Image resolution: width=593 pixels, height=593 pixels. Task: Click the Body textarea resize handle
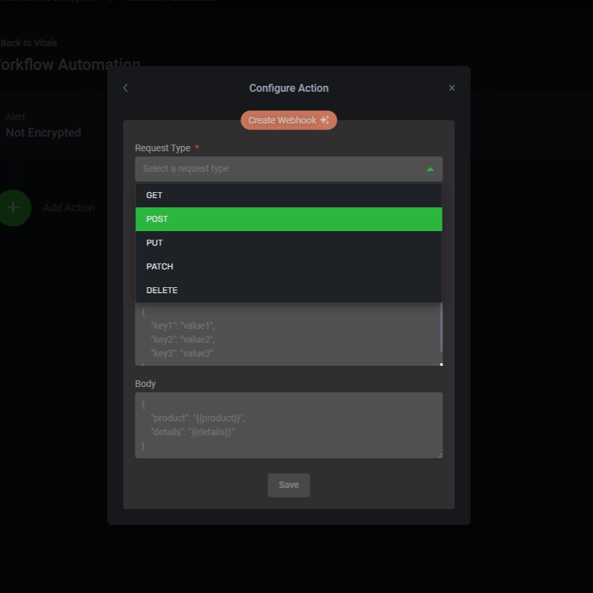(x=440, y=456)
